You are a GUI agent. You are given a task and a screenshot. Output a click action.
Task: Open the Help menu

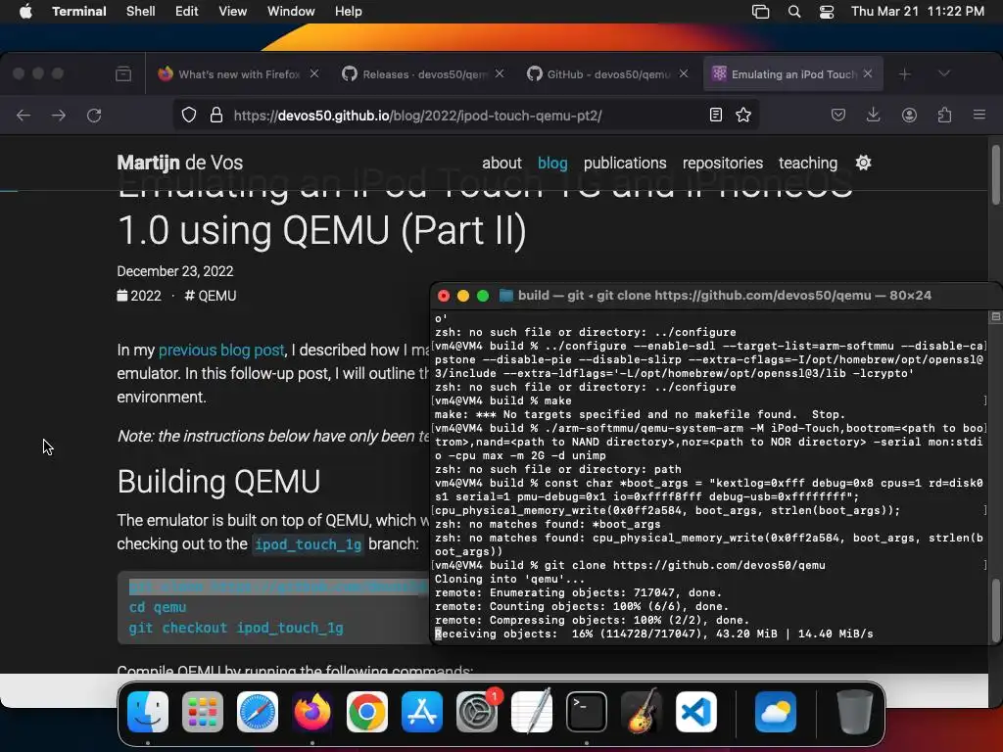(349, 11)
